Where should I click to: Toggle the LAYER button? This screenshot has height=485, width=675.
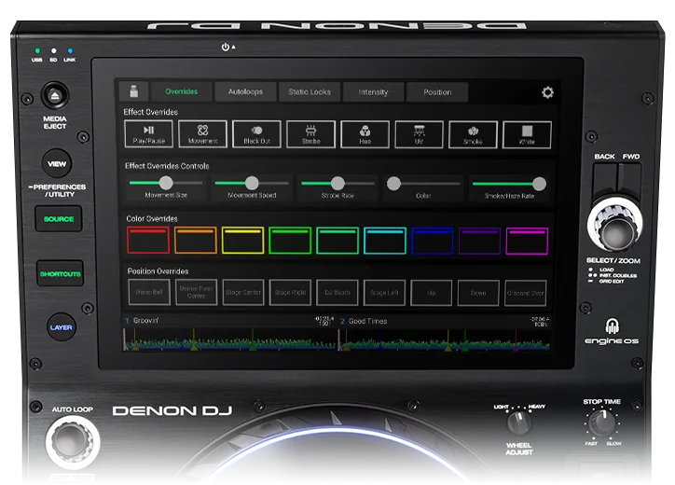pyautogui.click(x=62, y=327)
